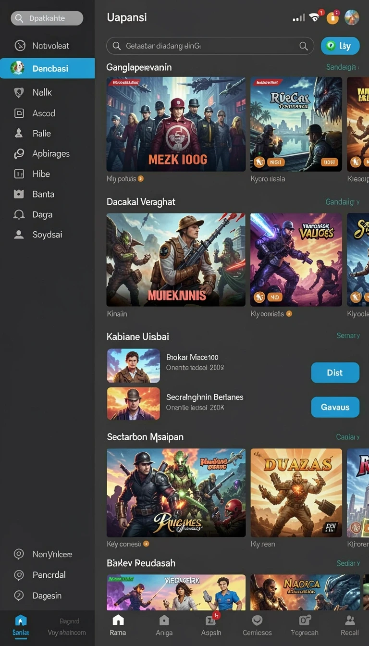Click the Dagesin icon
Image resolution: width=369 pixels, height=646 pixels.
point(19,596)
